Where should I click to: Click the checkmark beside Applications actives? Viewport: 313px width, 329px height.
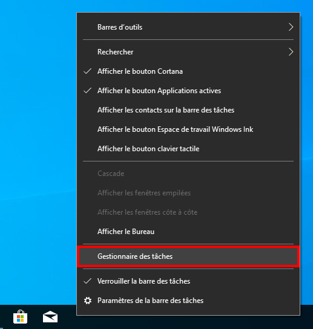click(87, 91)
